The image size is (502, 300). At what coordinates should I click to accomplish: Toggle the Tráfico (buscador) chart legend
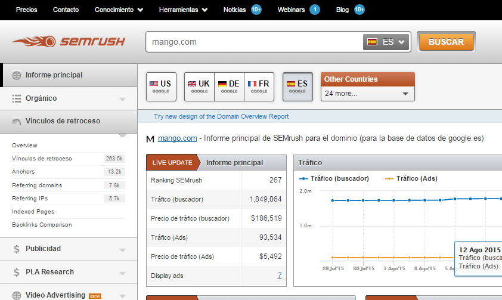[x=334, y=178]
